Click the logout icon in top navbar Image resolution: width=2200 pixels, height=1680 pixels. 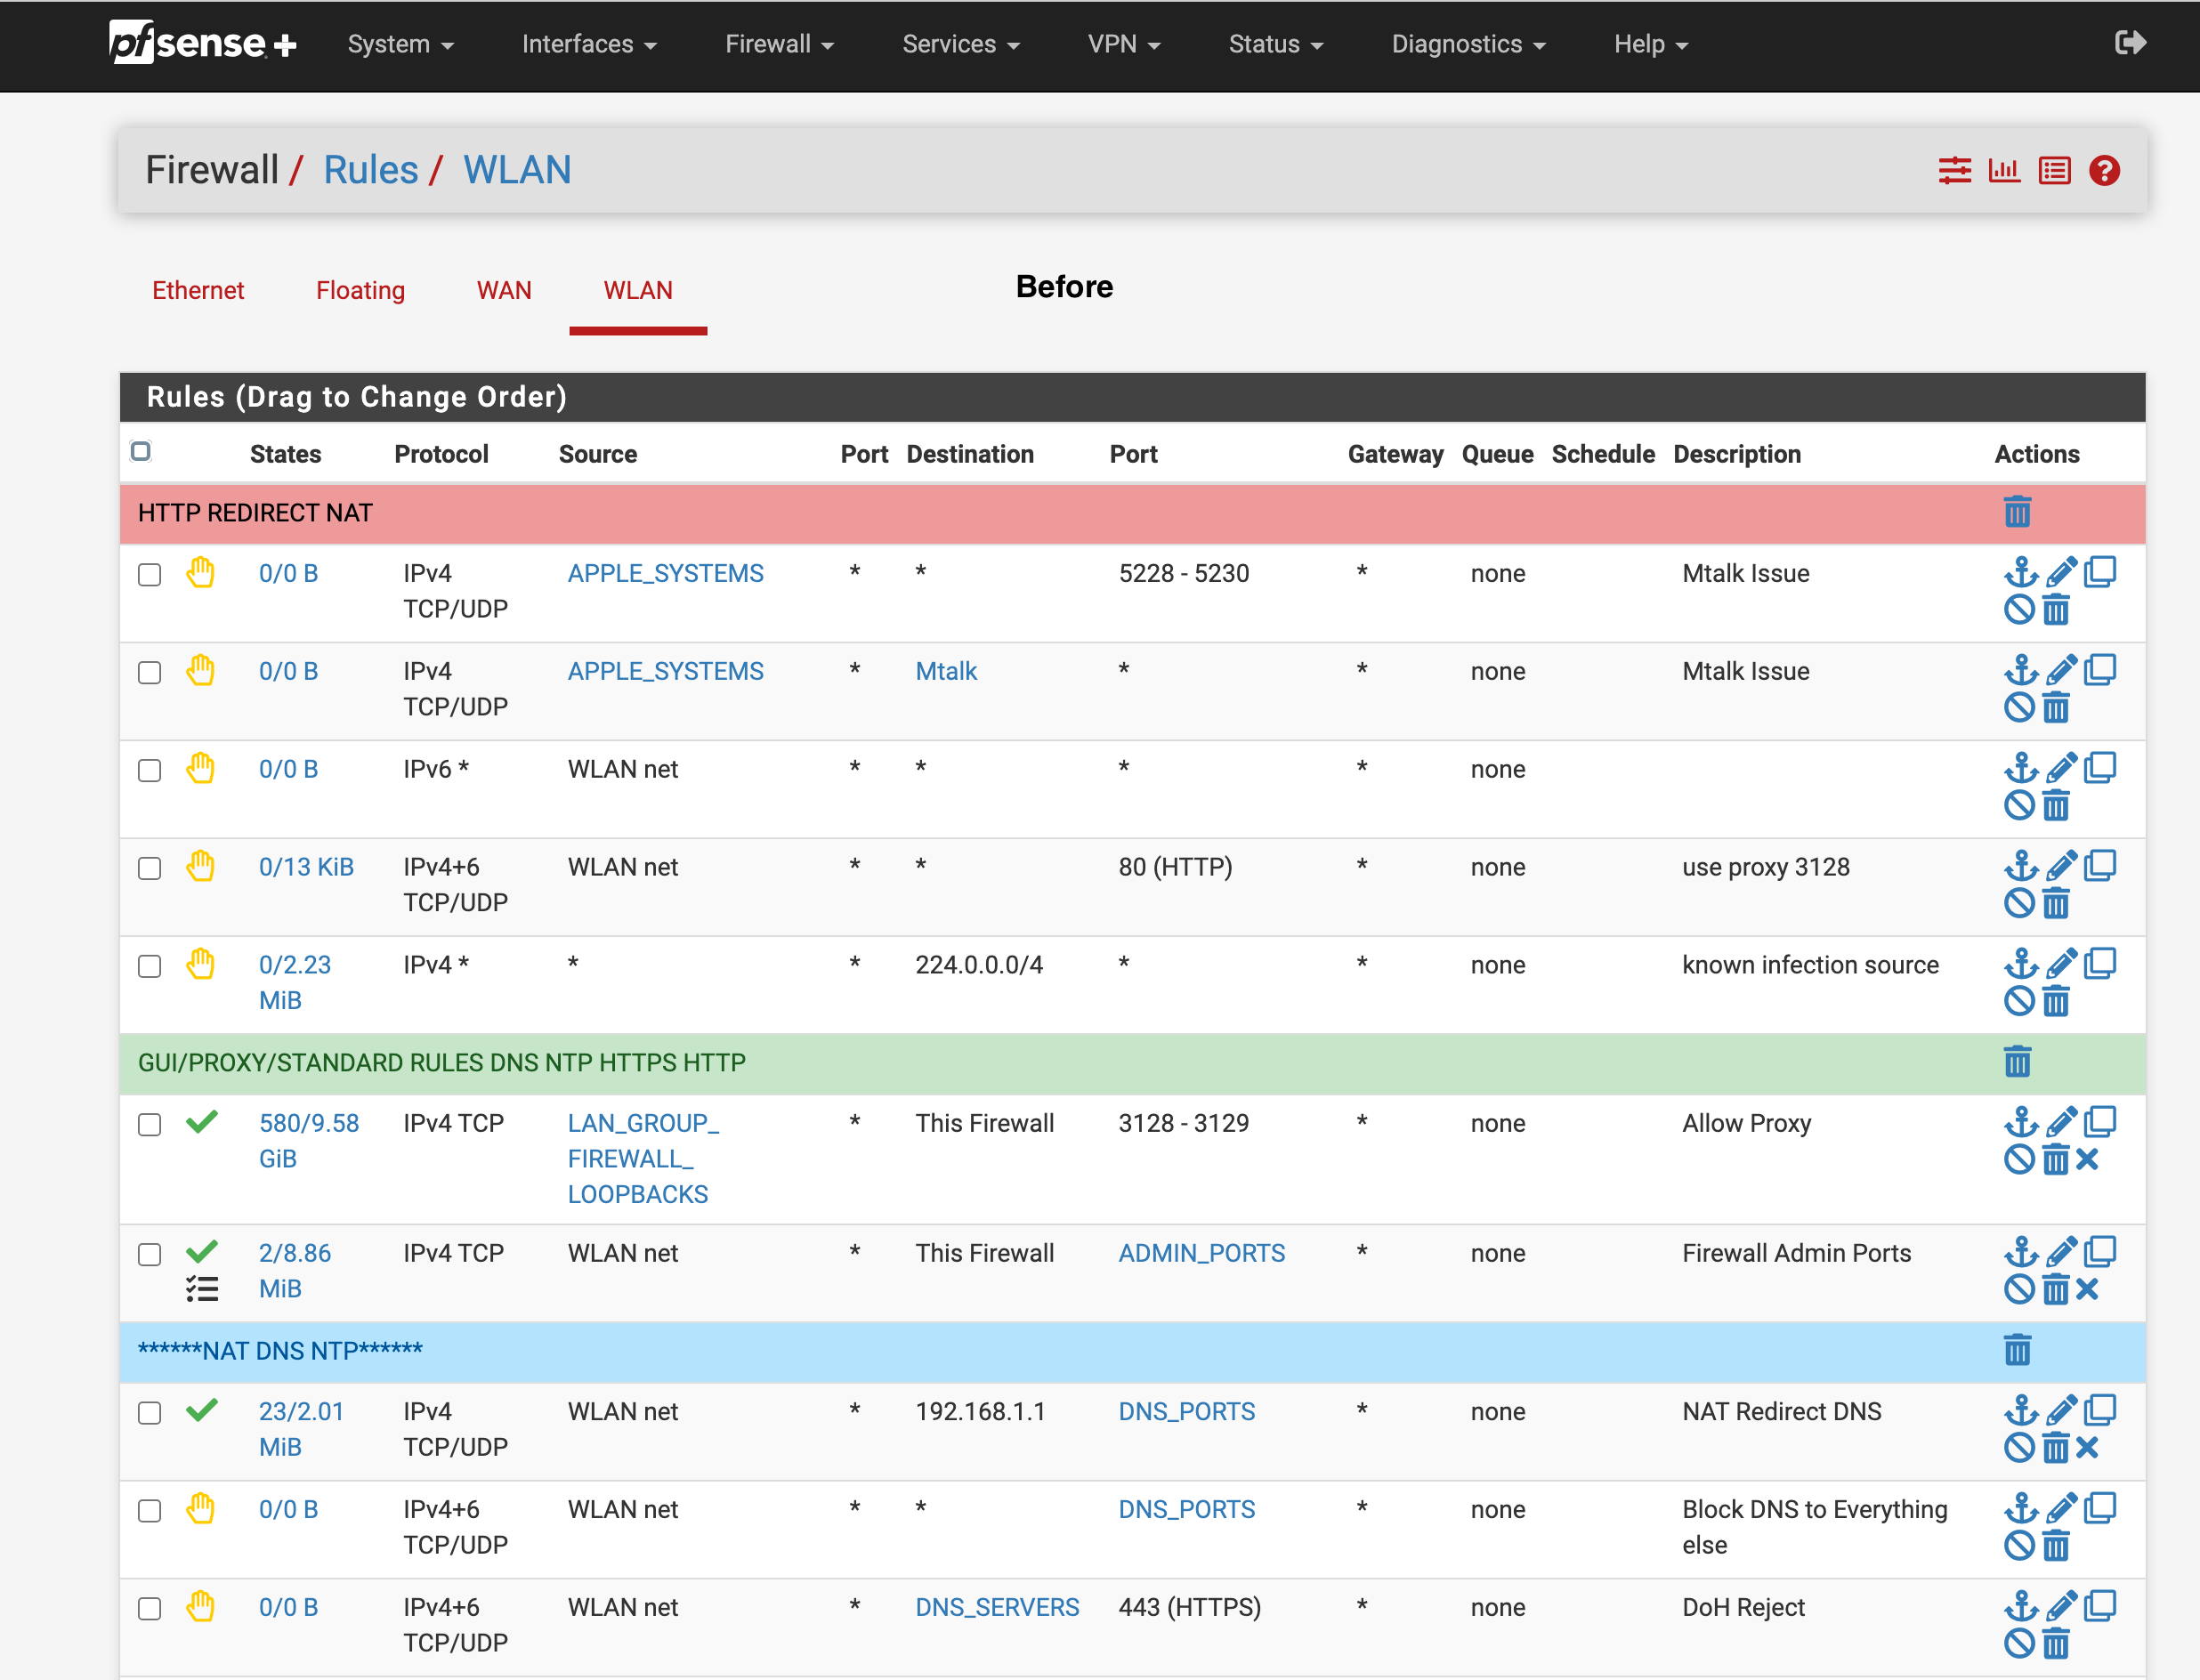click(x=2130, y=43)
